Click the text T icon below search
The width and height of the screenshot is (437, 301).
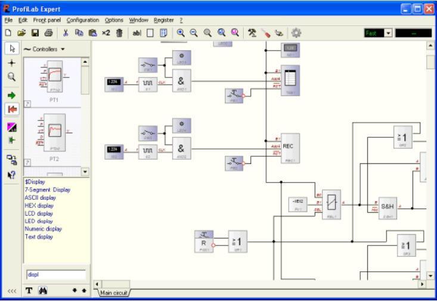tap(29, 291)
